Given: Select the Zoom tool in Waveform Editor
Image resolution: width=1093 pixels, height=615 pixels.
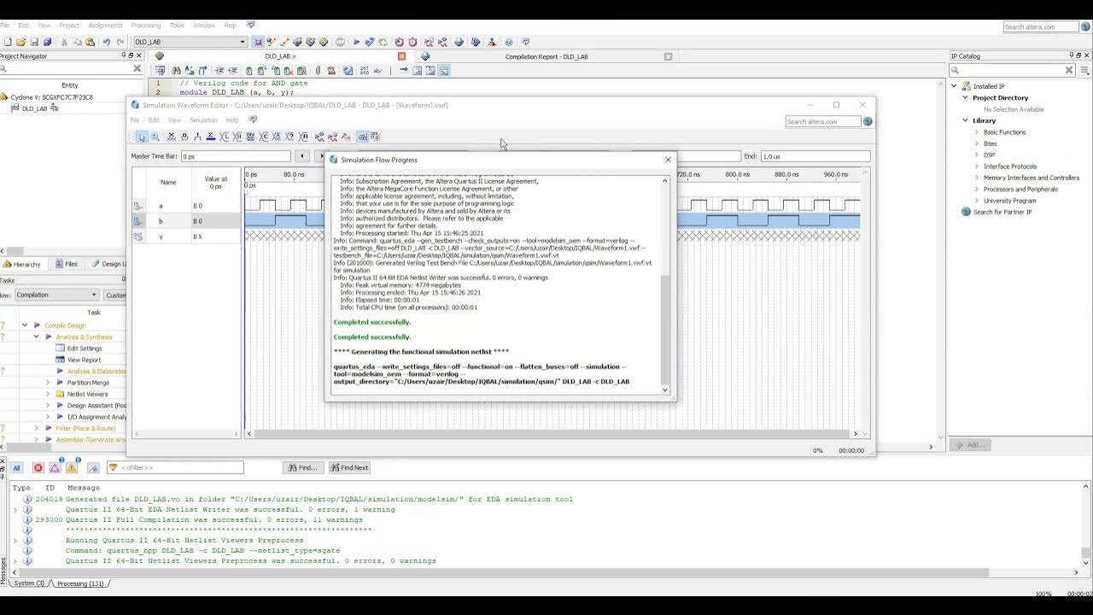Looking at the screenshot, I should point(155,137).
